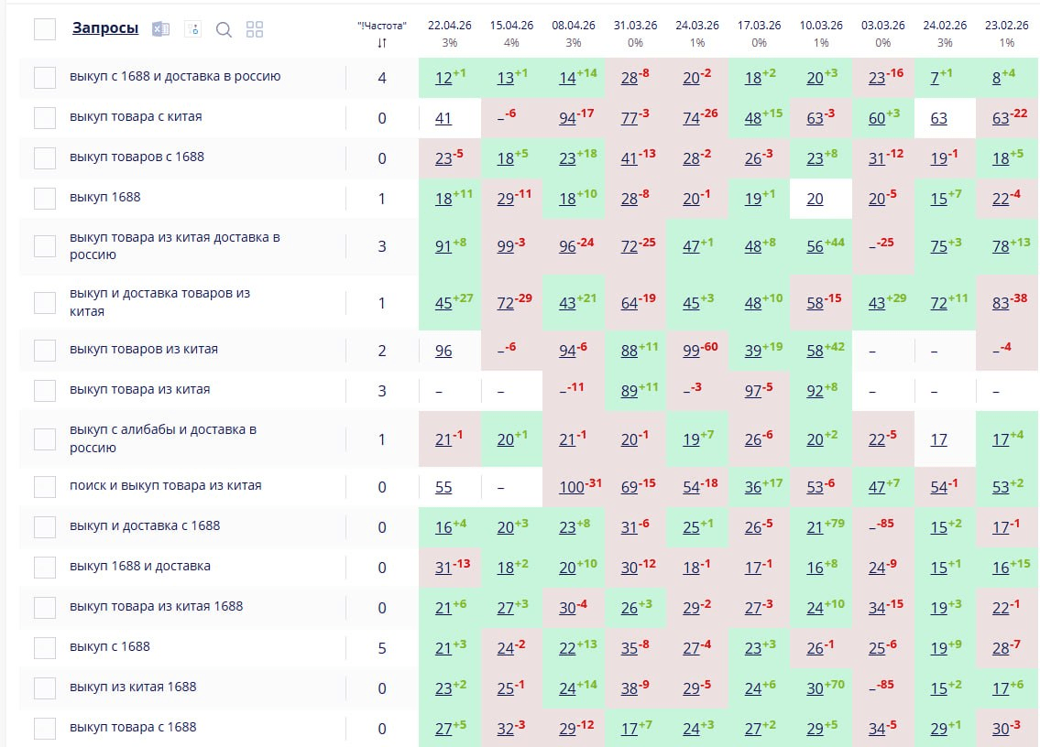Select checkbox for 'выкуп товара с китая'
The width and height of the screenshot is (1040, 747).
[45, 118]
